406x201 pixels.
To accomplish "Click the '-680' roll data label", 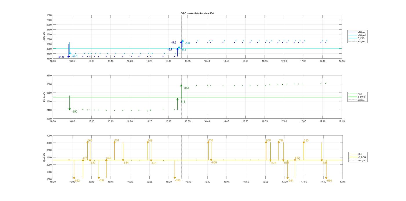I will [329, 181].
